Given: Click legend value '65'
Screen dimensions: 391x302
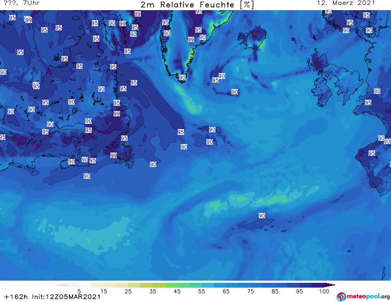Looking at the screenshot, I should 226,291.
